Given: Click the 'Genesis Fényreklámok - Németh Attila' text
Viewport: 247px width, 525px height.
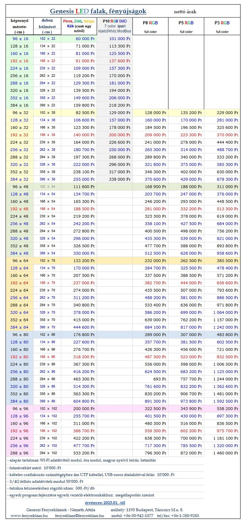Looking at the screenshot, I should point(61,510).
